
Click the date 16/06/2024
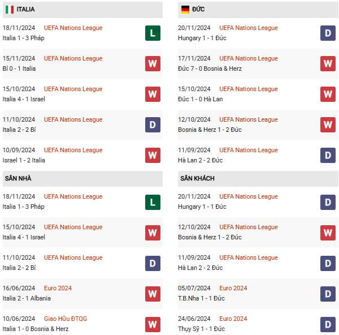(19, 288)
